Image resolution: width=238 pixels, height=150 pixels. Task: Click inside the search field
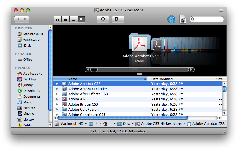point(207,19)
